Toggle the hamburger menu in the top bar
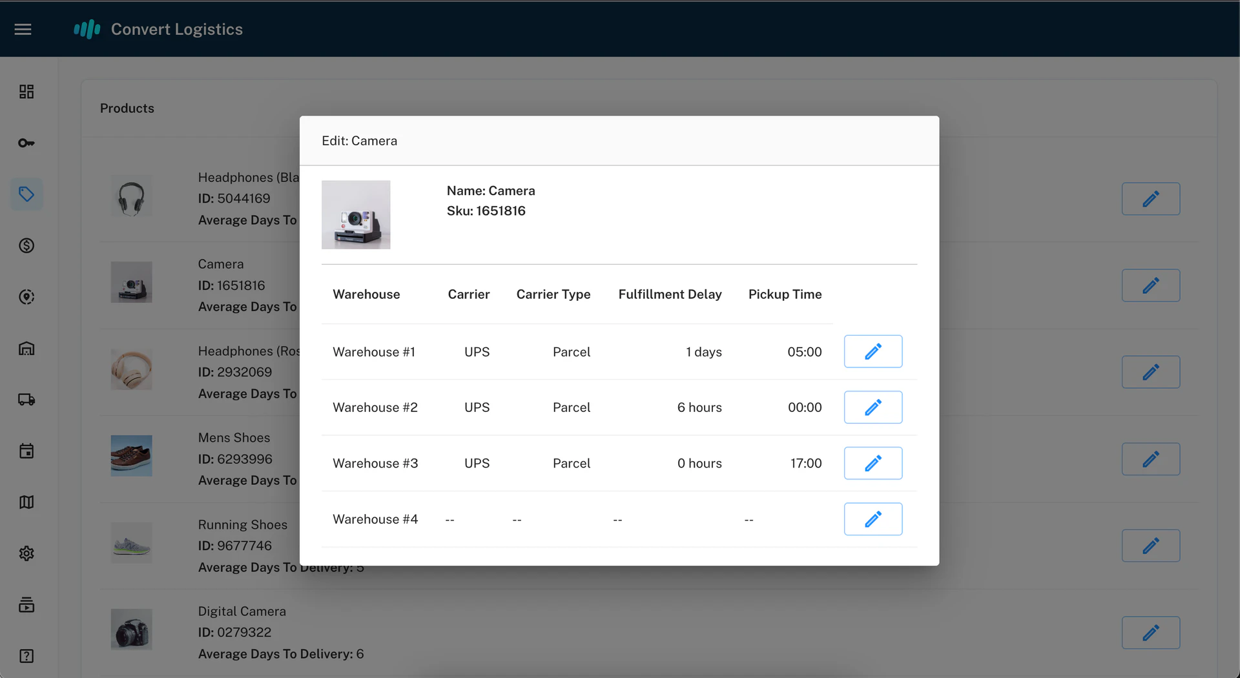This screenshot has width=1240, height=678. pyautogui.click(x=23, y=29)
